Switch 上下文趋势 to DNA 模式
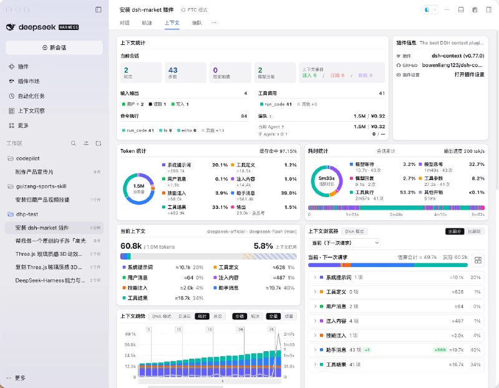The height and width of the screenshot is (388, 499). point(162,316)
